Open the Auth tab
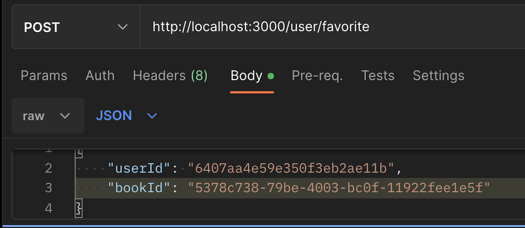This screenshot has width=525, height=228. point(100,76)
